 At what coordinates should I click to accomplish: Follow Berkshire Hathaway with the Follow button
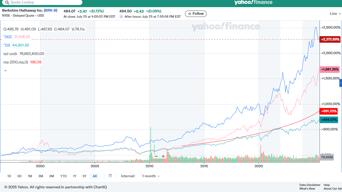pos(196,14)
